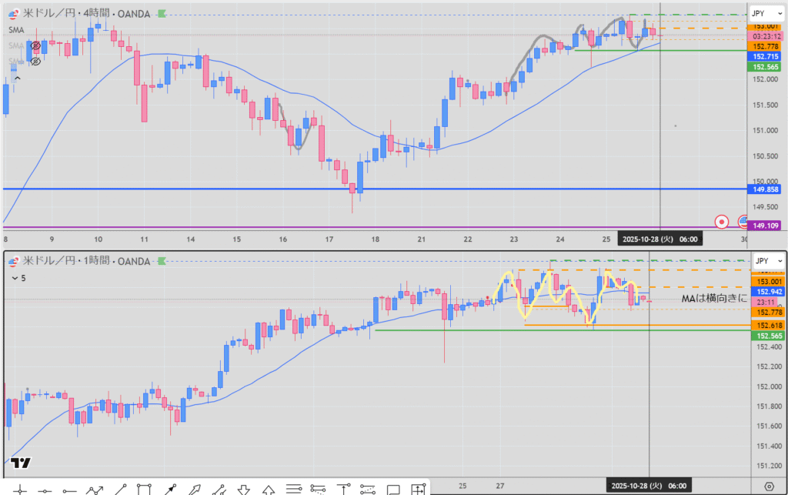Show the second hidden SMA indicator
This screenshot has height=495, width=788.
35,46
